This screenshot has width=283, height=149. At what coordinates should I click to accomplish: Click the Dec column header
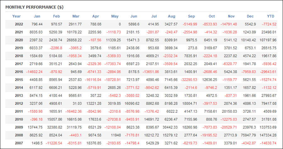tap(251, 16)
